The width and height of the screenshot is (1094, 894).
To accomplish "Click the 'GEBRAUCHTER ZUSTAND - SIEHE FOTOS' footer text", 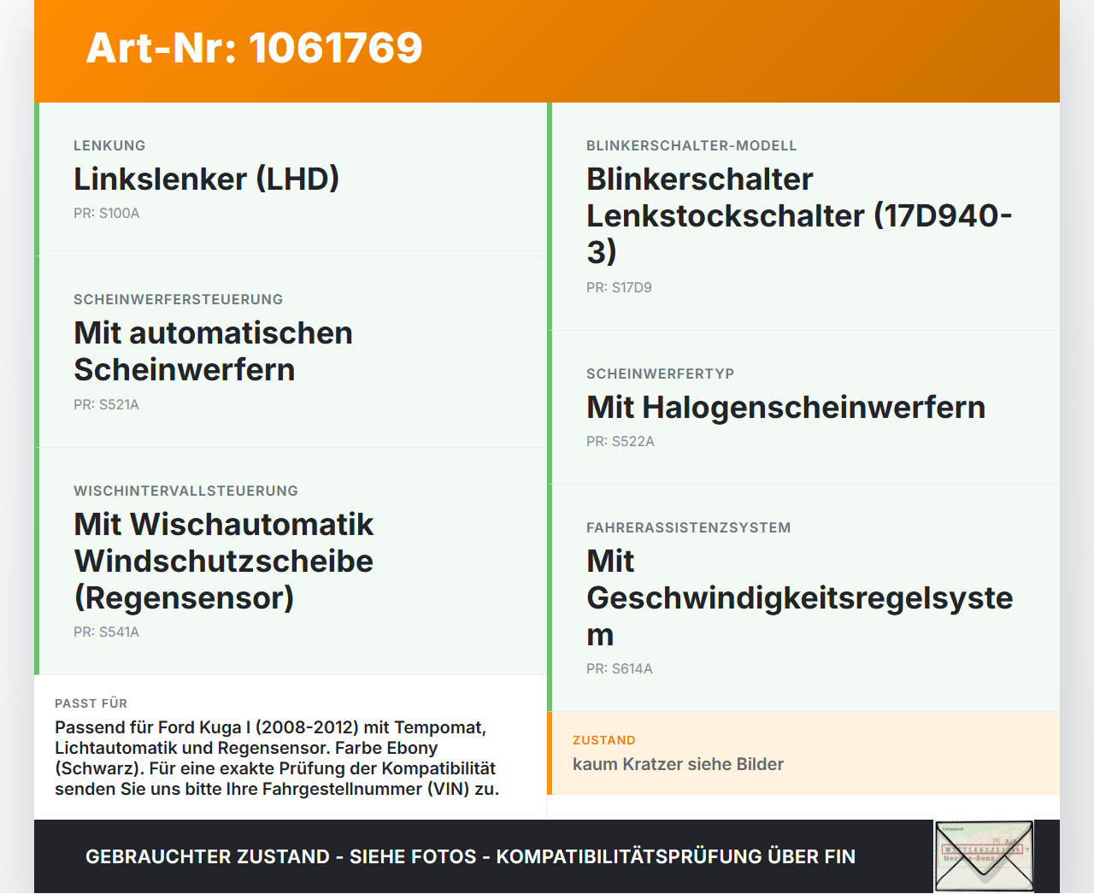I will point(470,856).
